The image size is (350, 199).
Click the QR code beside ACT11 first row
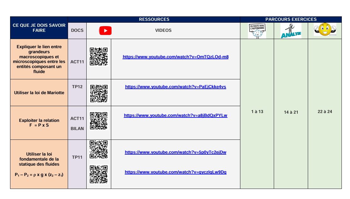click(x=99, y=56)
